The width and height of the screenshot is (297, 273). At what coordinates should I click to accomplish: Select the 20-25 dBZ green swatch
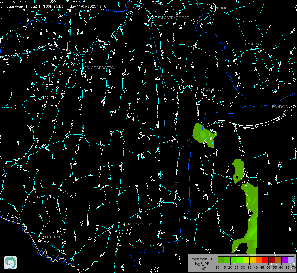tap(234, 260)
